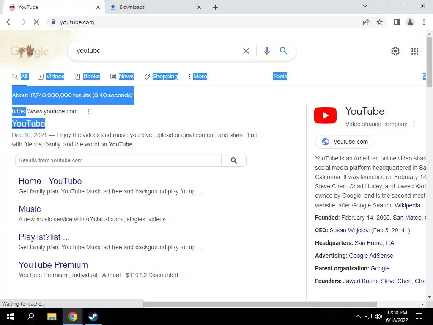Close the YouTube tab
Screen dimensions: 433x325
[98, 7]
